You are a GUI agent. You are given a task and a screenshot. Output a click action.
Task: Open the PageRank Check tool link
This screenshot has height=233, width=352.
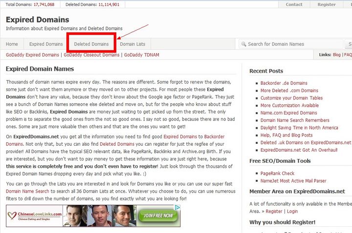[277, 173]
